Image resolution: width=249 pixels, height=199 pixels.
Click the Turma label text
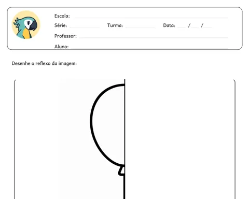[115, 25]
